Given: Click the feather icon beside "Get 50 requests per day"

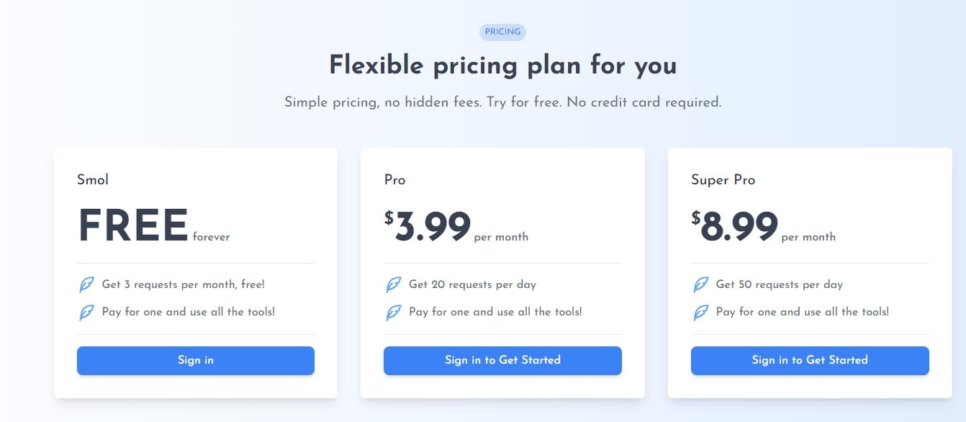Looking at the screenshot, I should (700, 285).
